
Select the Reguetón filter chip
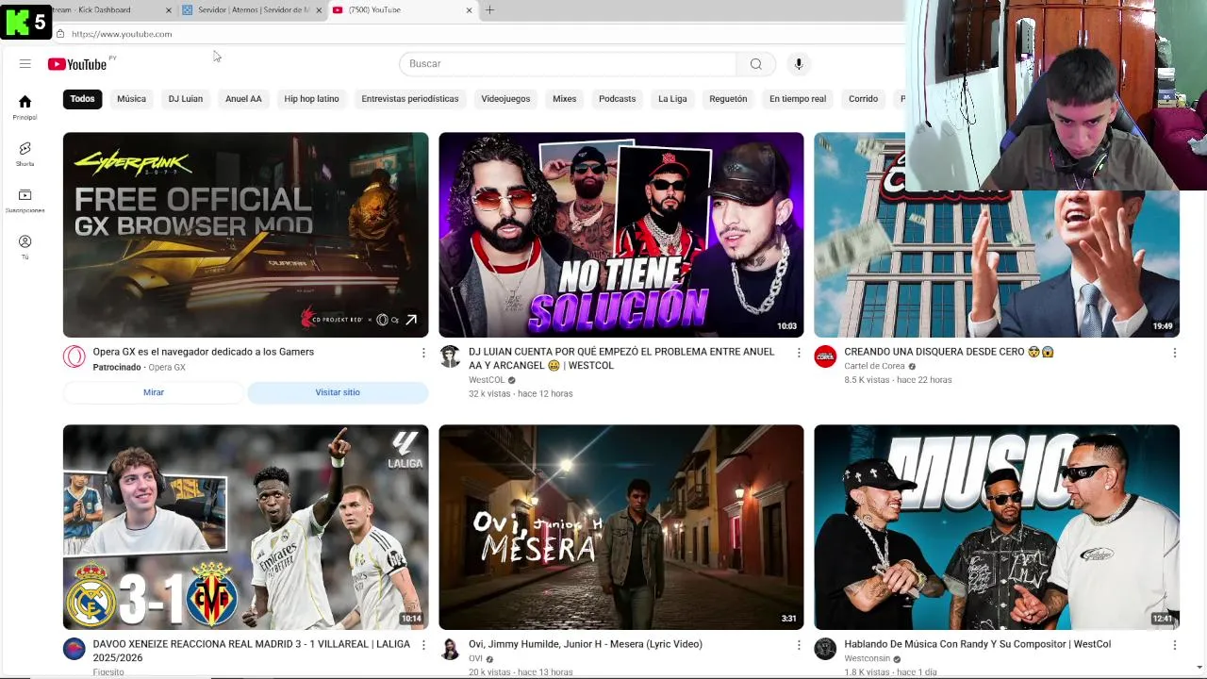(728, 99)
